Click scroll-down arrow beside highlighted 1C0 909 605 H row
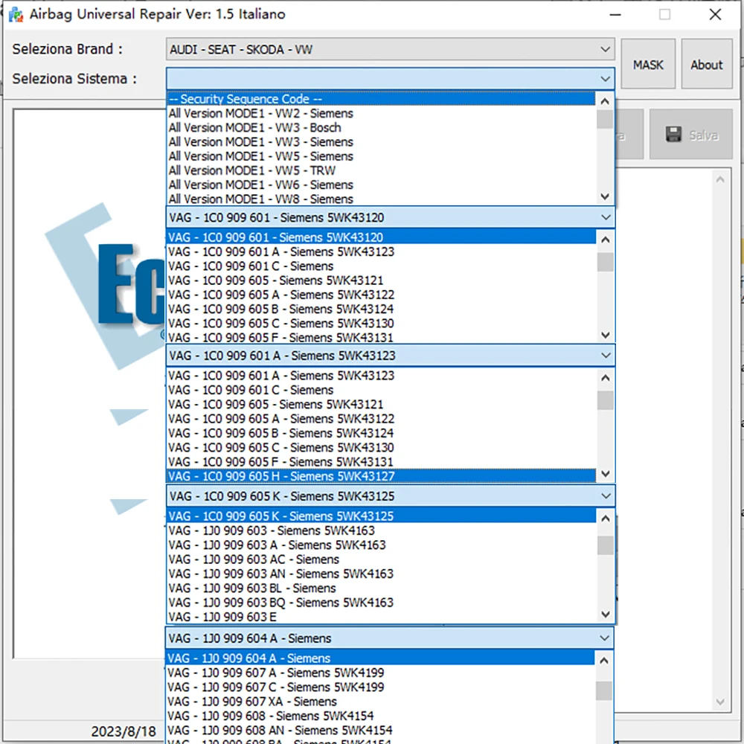Screen dimensions: 744x744 pos(605,473)
